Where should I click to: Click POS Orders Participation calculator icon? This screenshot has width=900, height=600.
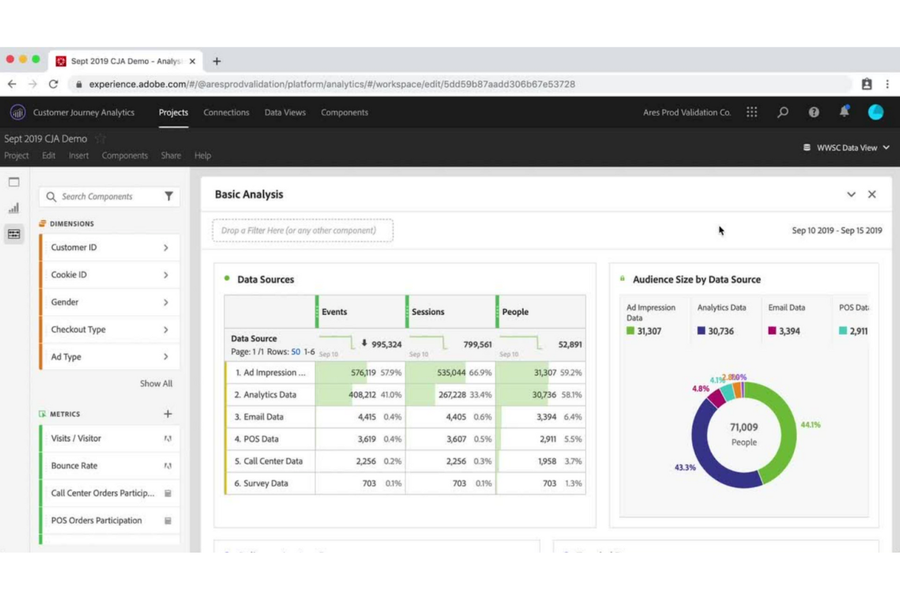tap(168, 520)
